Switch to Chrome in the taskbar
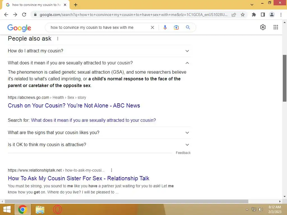The image size is (287, 215). click(x=23, y=209)
